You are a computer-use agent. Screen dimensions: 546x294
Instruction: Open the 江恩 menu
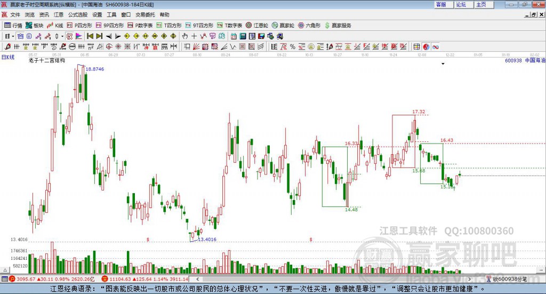(x=59, y=14)
